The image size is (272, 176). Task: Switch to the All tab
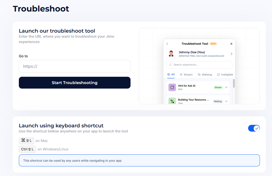pyautogui.click(x=171, y=75)
